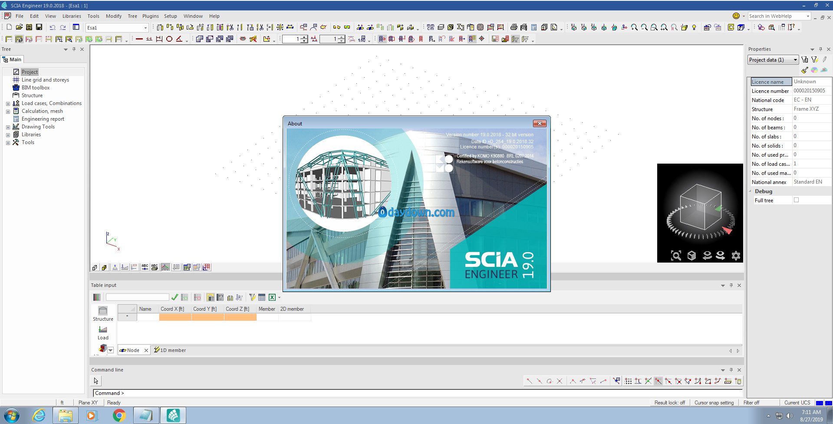Open the Plugins menu
833x424 pixels.
pos(151,16)
